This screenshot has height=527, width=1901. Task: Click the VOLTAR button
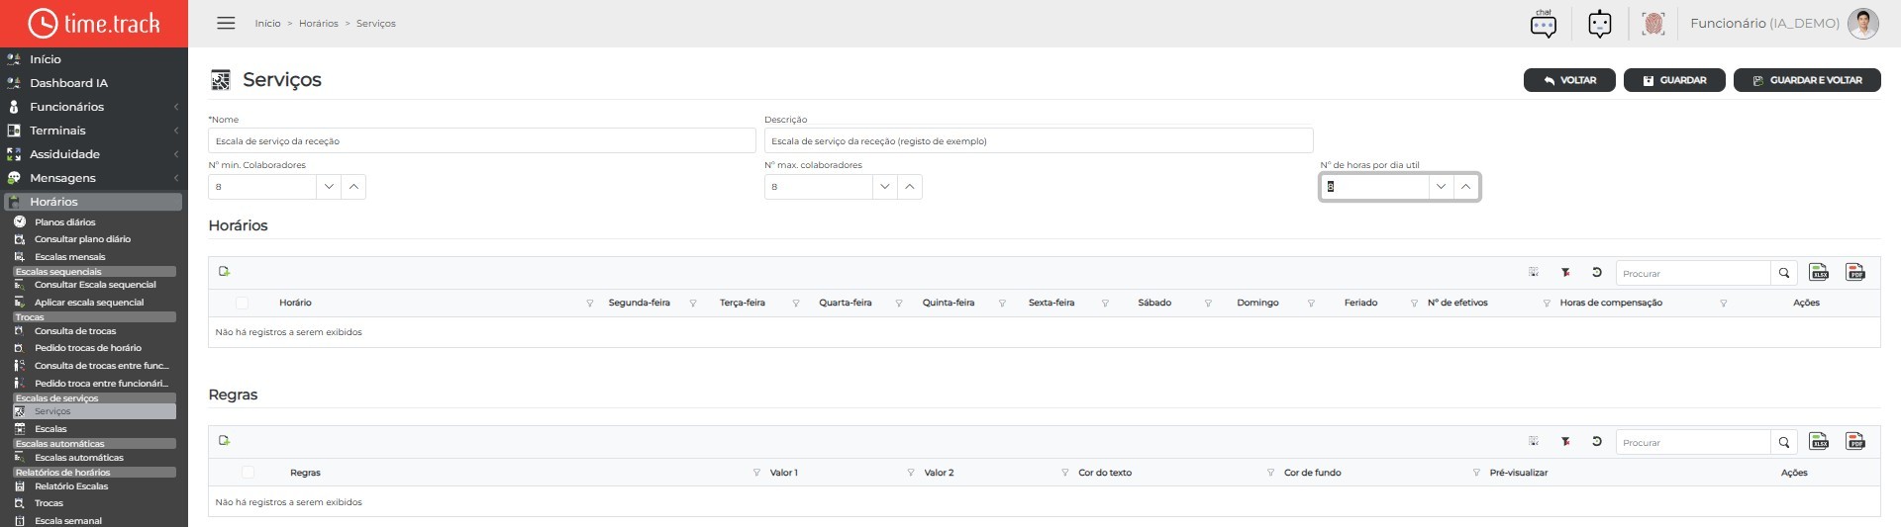coord(1569,80)
